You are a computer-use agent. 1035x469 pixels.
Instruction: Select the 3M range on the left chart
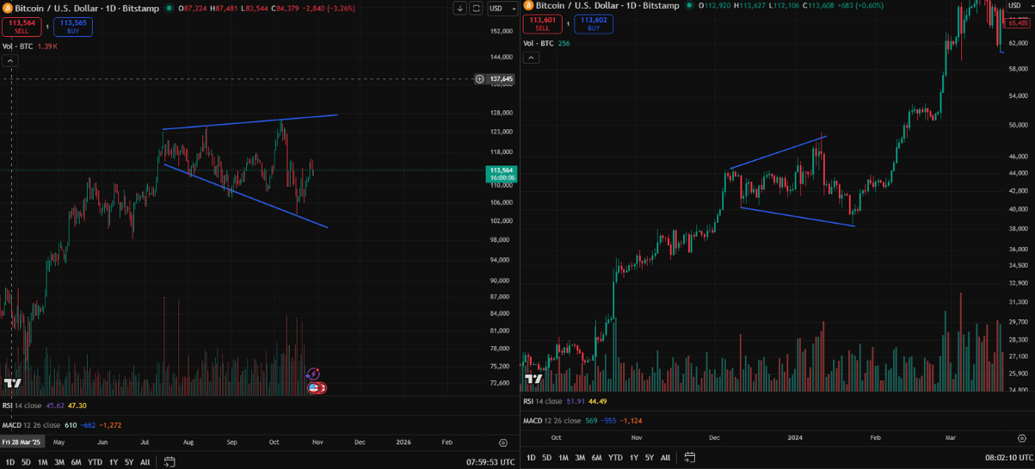(x=59, y=462)
